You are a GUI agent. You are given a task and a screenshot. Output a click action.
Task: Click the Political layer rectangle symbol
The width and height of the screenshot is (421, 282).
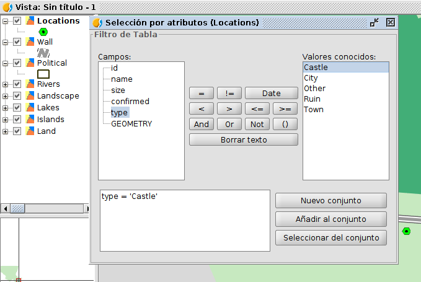(43, 74)
